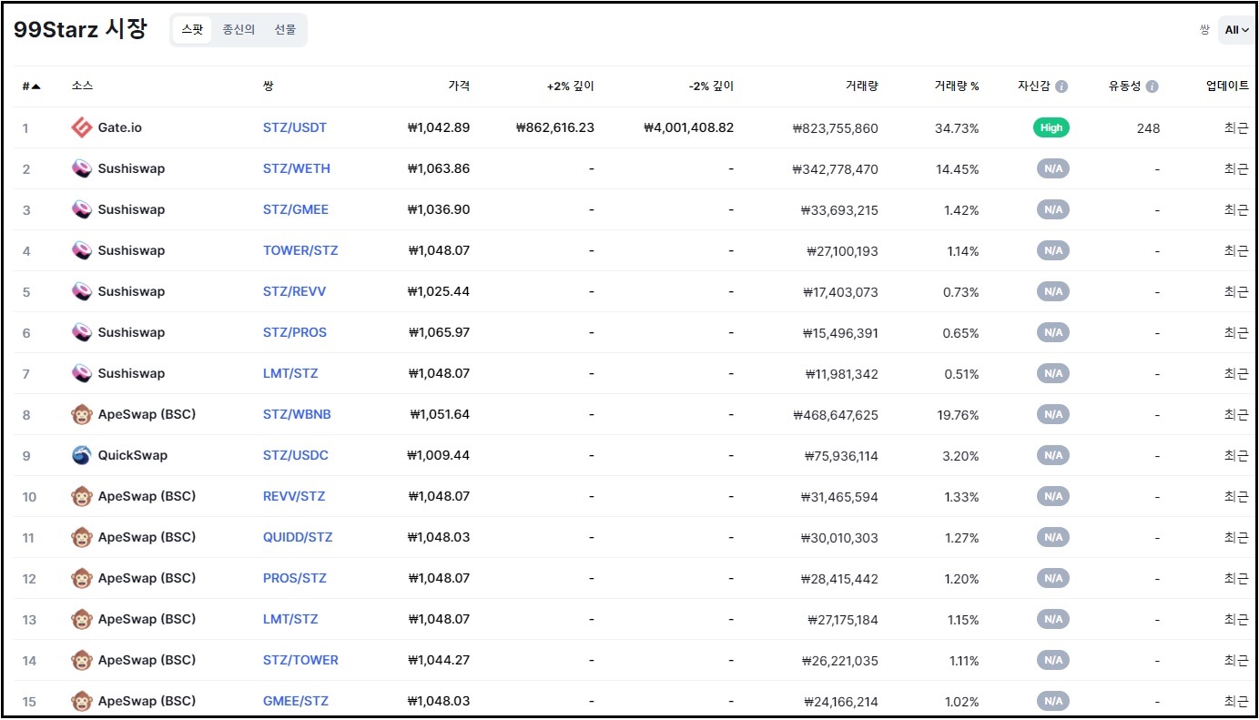Sort table by # rank column
The height and width of the screenshot is (720, 1259).
[31, 86]
